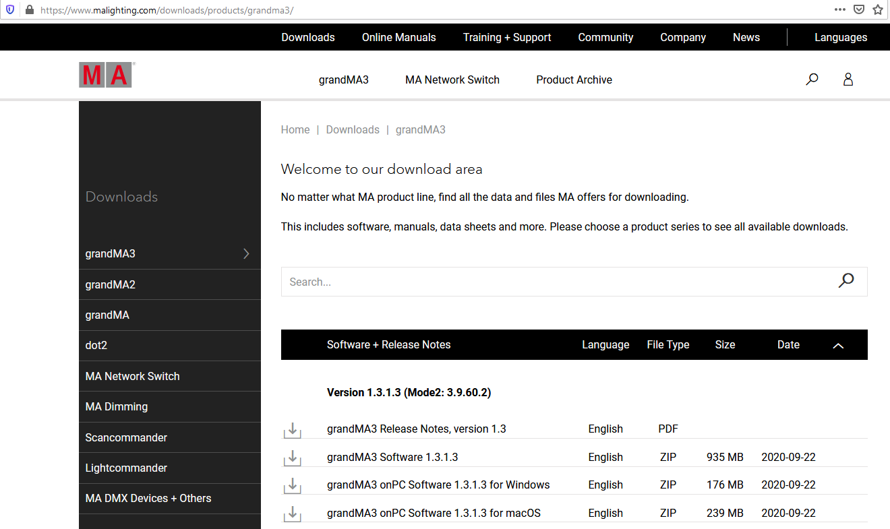Download icon for onPC Software for macOS
The width and height of the screenshot is (890, 529).
293,514
